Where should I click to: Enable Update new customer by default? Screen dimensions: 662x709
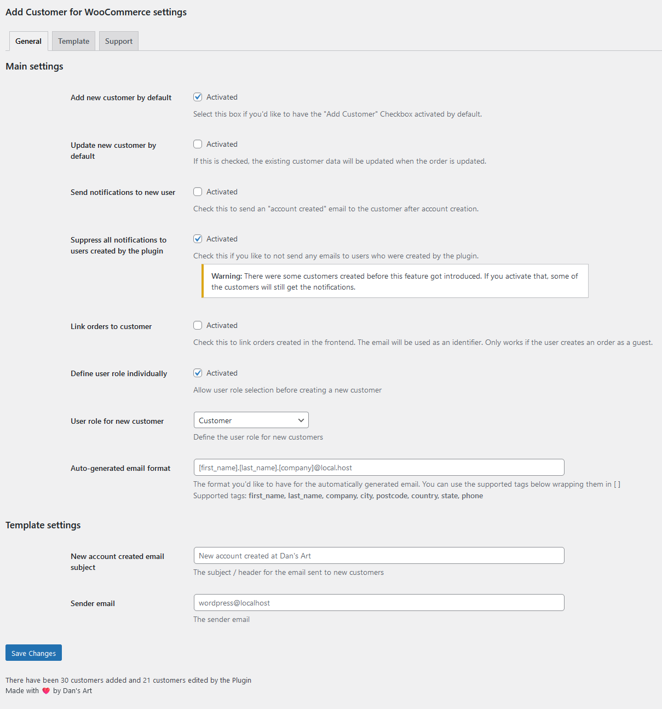pyautogui.click(x=198, y=144)
